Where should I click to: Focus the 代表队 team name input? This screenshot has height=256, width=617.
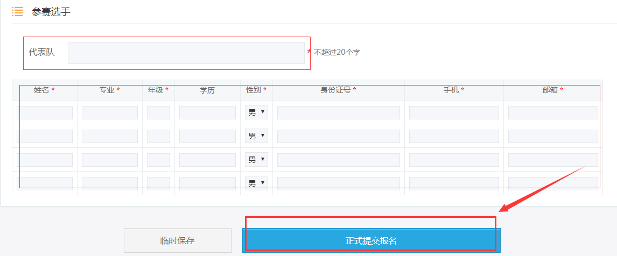click(186, 53)
